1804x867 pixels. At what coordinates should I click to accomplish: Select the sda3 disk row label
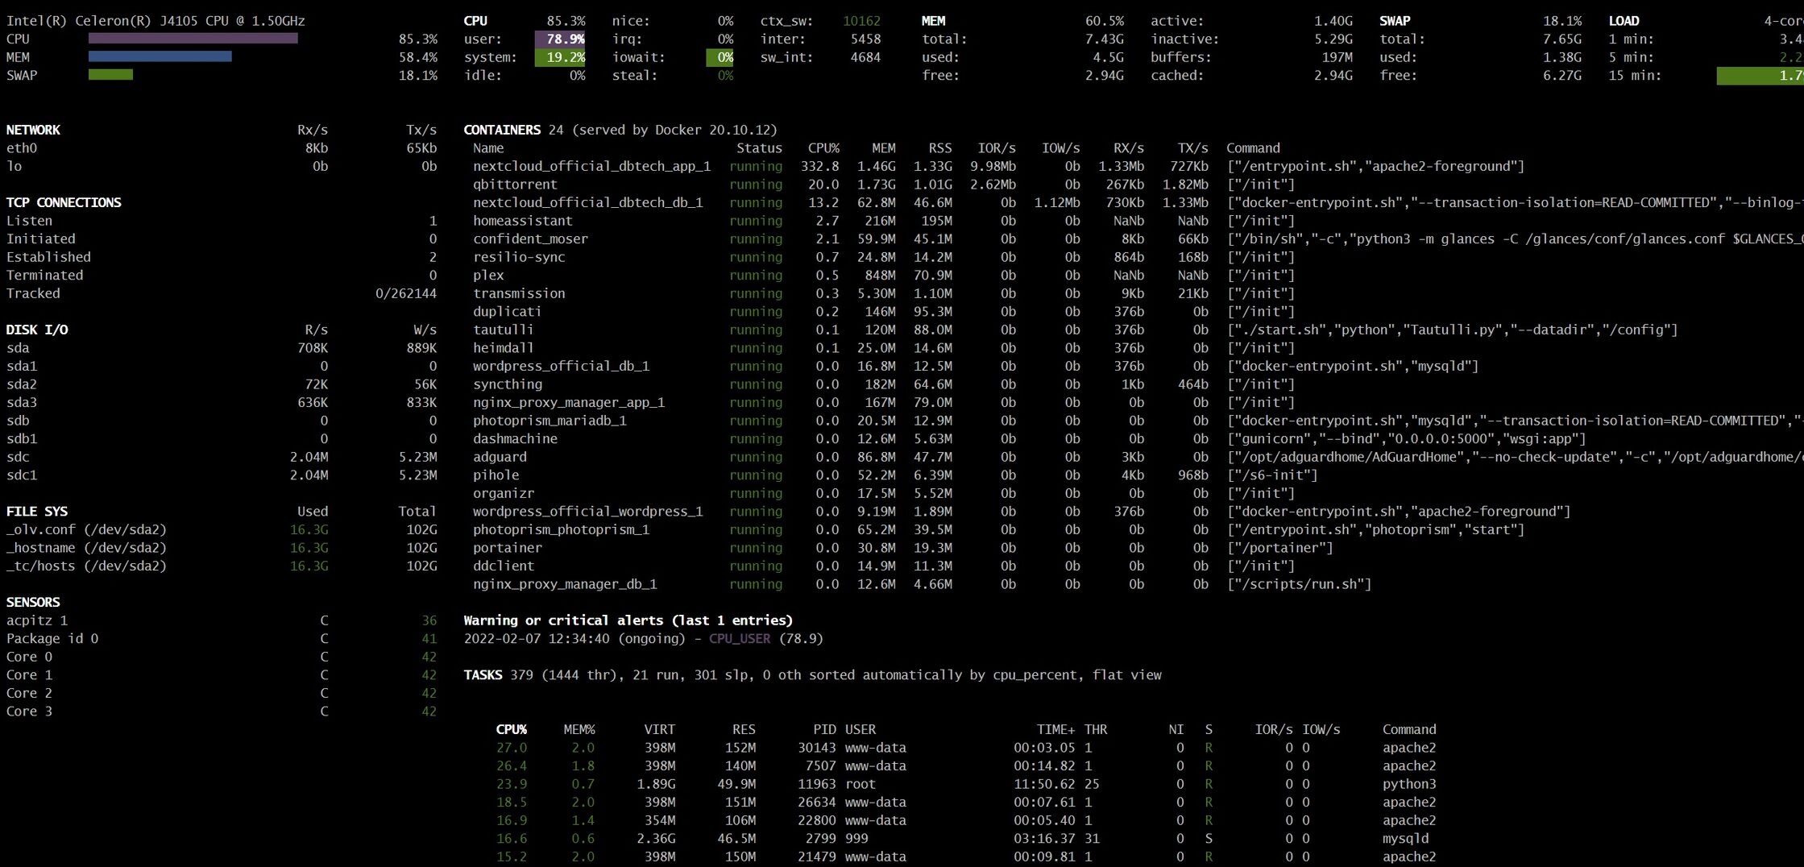pyautogui.click(x=22, y=402)
